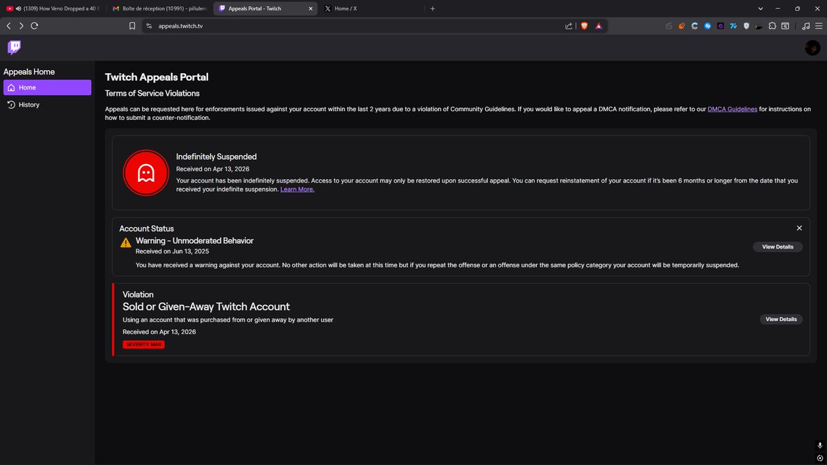Click the white C extension icon
This screenshot has height=465, width=827.
(x=695, y=25)
